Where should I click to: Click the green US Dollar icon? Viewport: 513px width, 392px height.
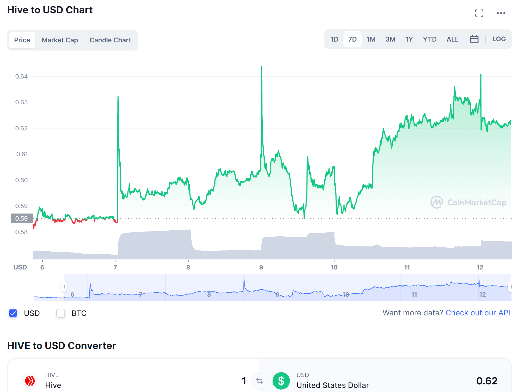tap(281, 381)
